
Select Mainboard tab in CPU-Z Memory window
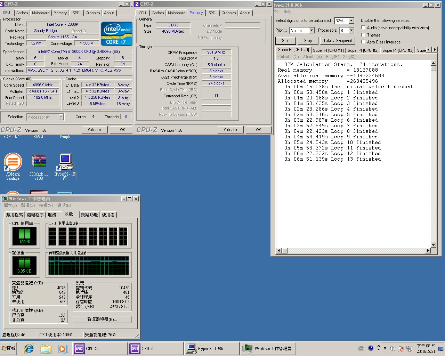point(177,13)
